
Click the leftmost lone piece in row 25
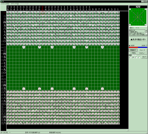(x=24, y=88)
